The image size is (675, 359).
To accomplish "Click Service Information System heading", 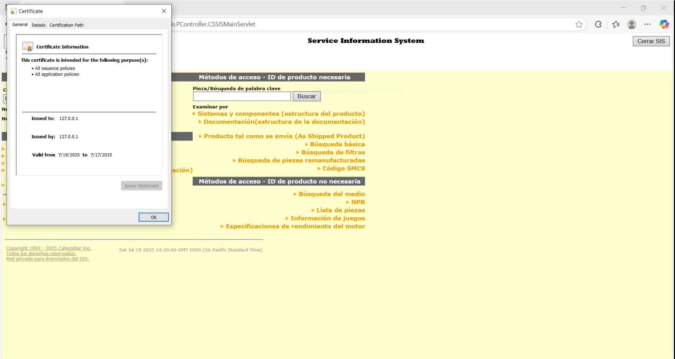I will [366, 41].
